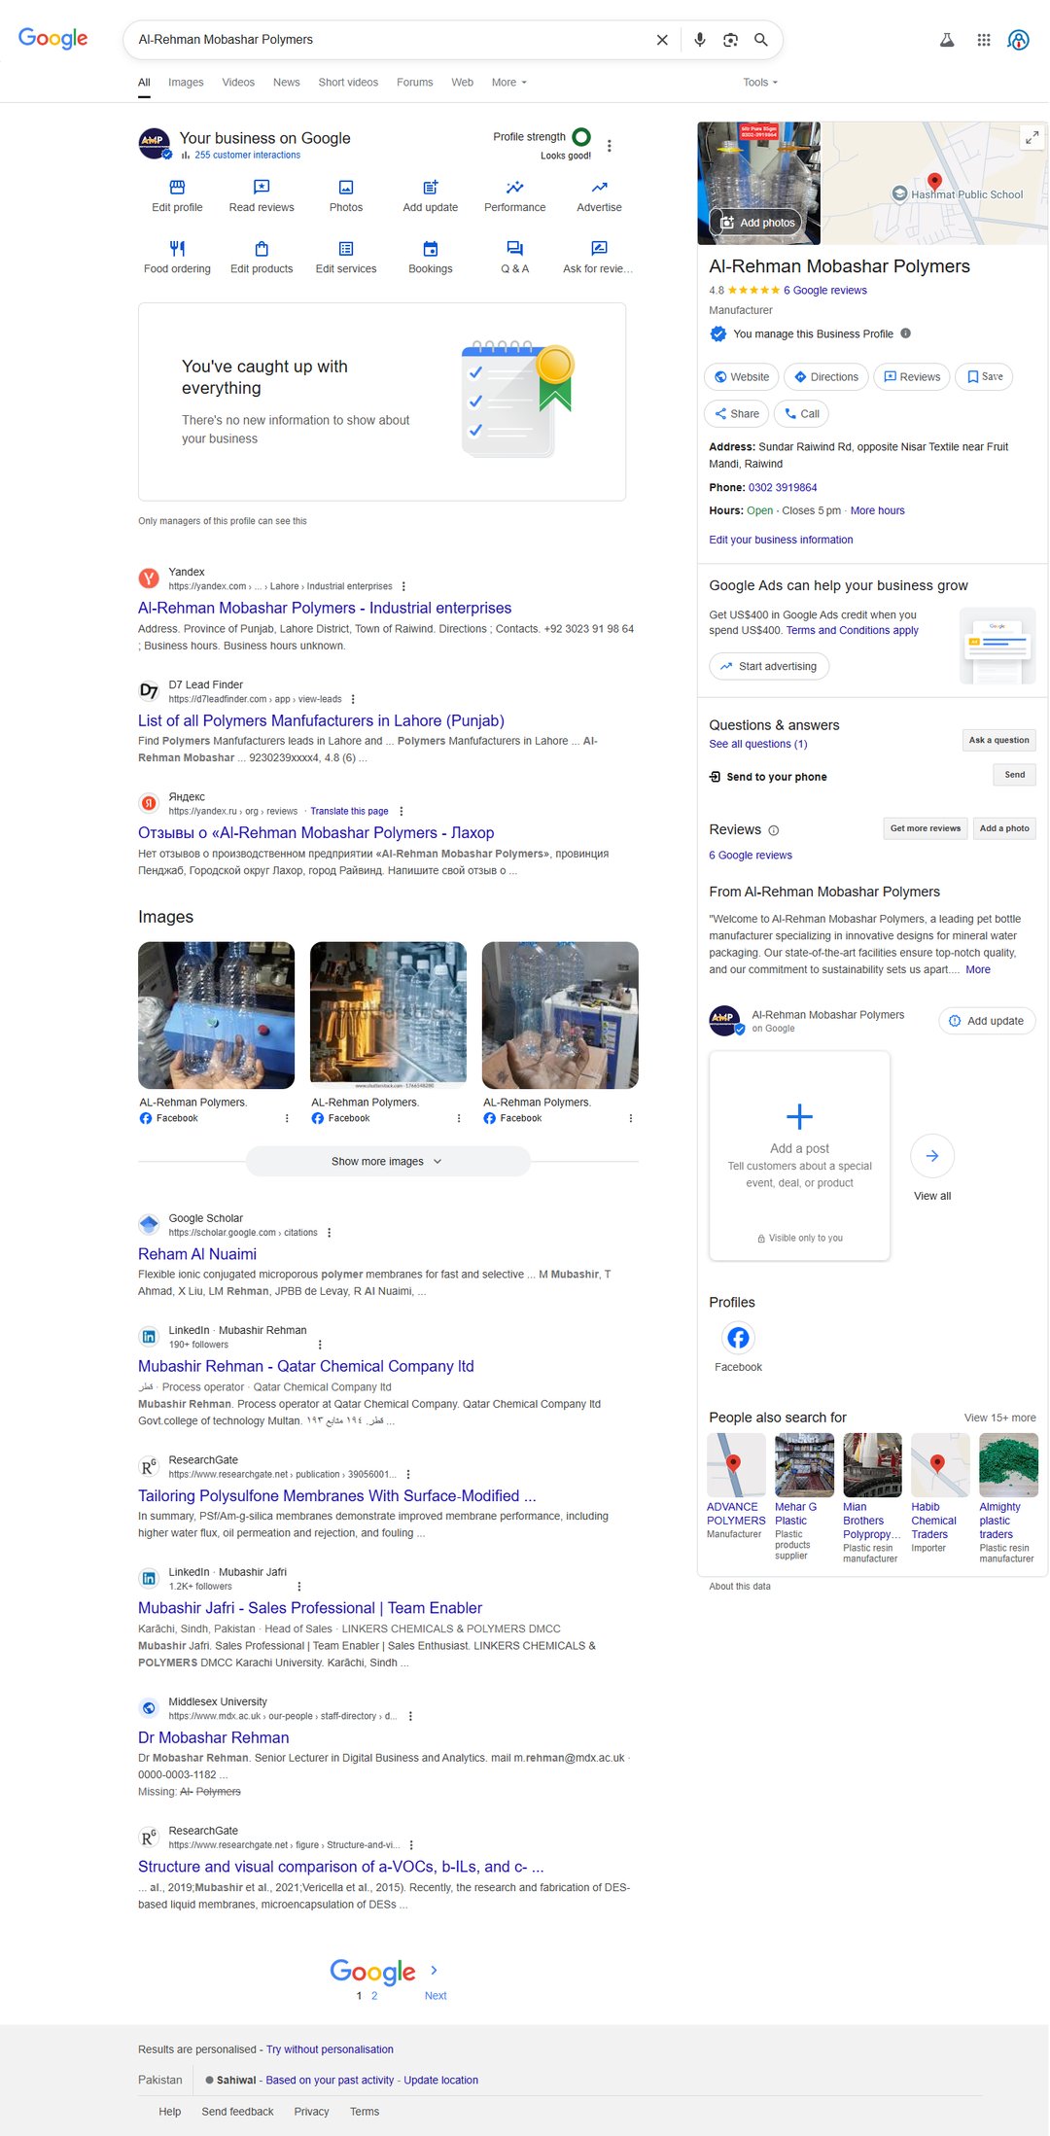Screen dimensions: 1050x2136
Task: Open Edit your business information link
Action: pyautogui.click(x=781, y=540)
